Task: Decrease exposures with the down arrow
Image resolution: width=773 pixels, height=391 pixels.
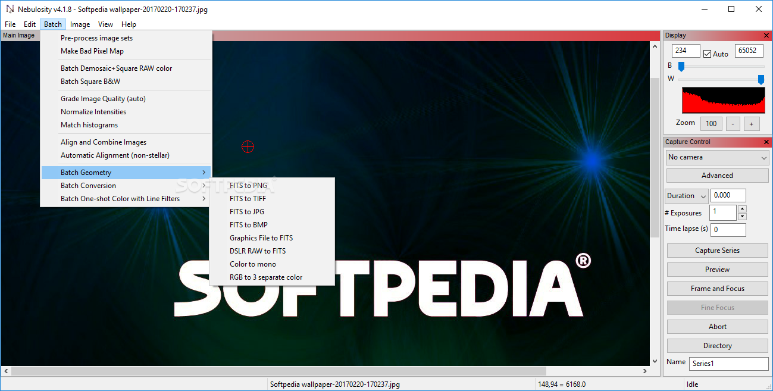Action: tap(742, 217)
